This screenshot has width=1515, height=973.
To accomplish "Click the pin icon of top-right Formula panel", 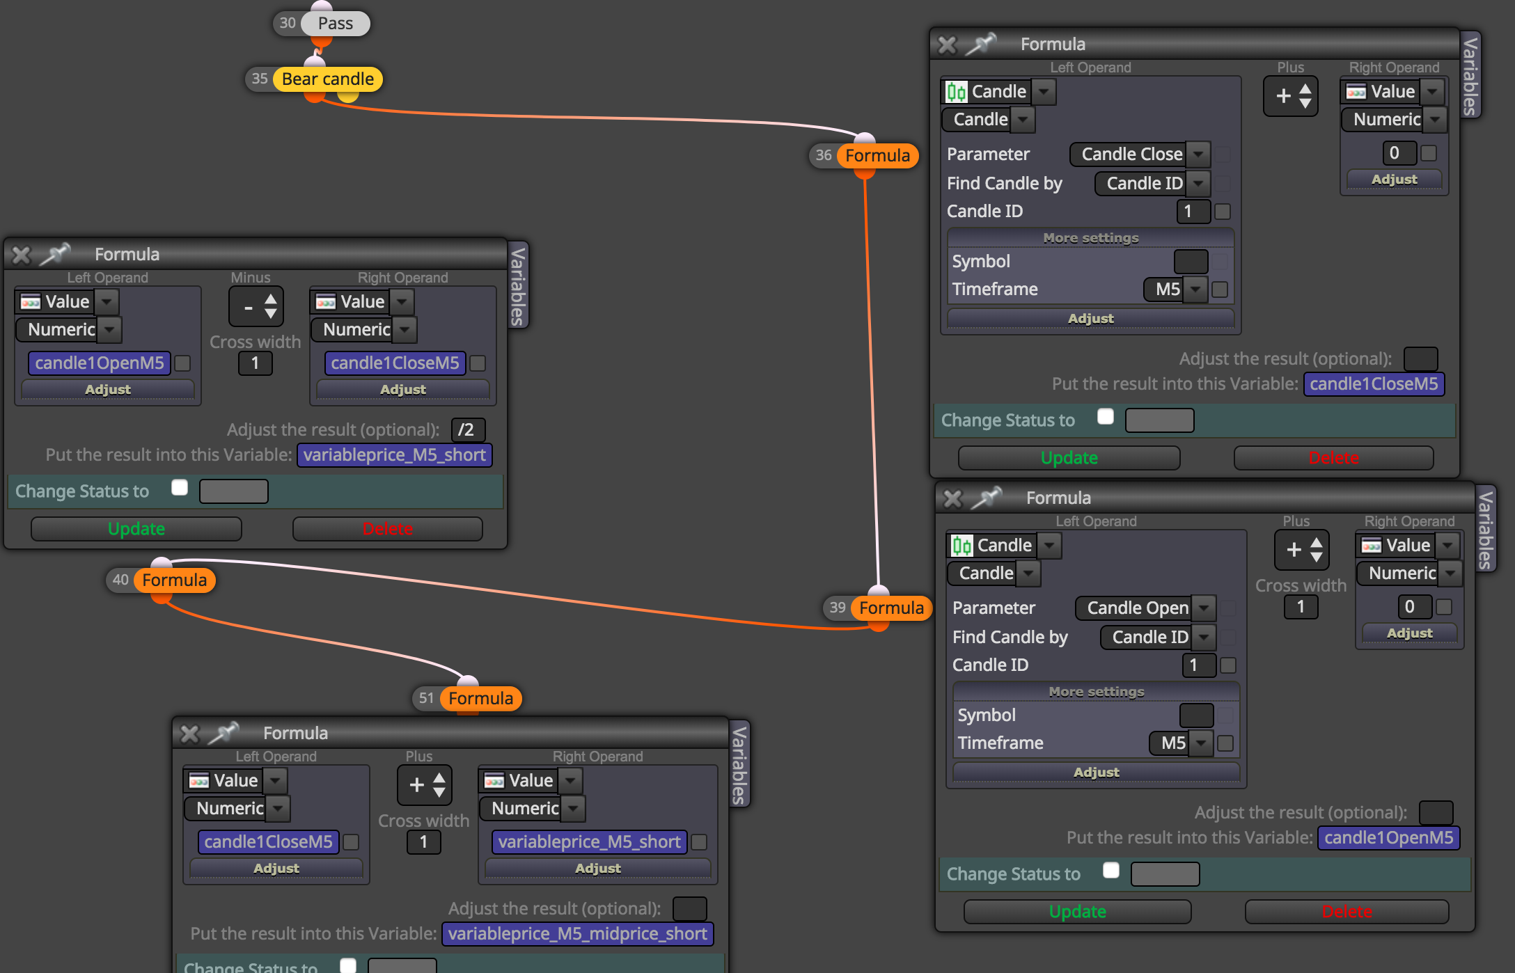I will [x=982, y=44].
